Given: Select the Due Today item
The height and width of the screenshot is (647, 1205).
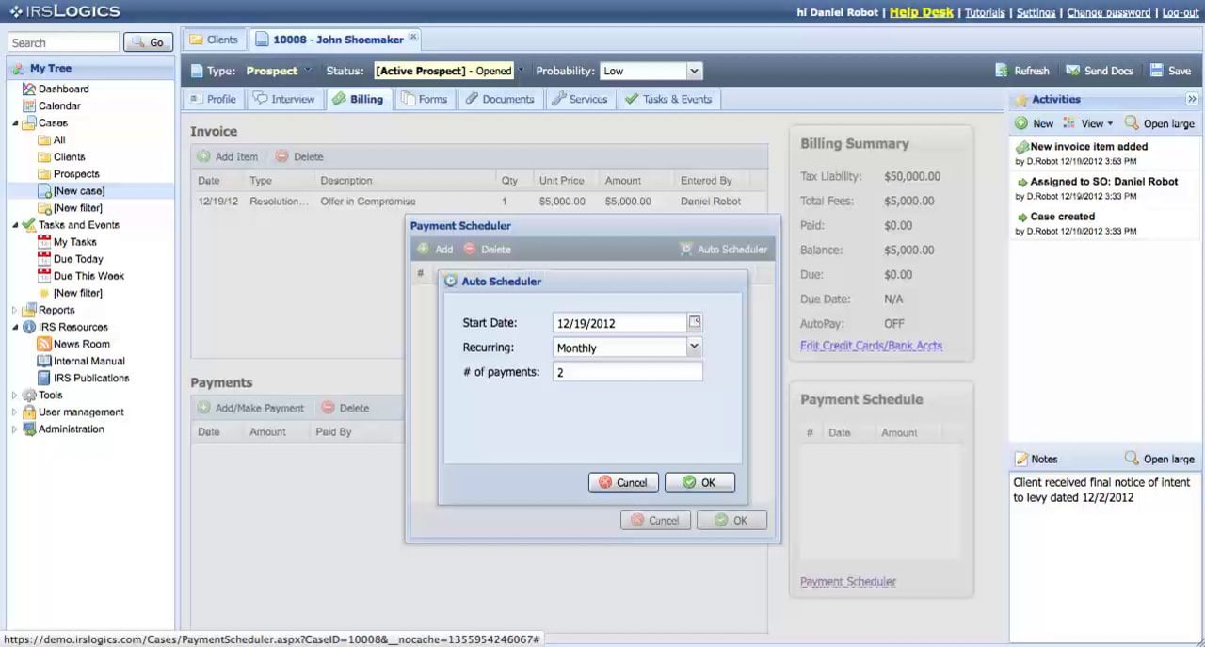Looking at the screenshot, I should [70, 259].
